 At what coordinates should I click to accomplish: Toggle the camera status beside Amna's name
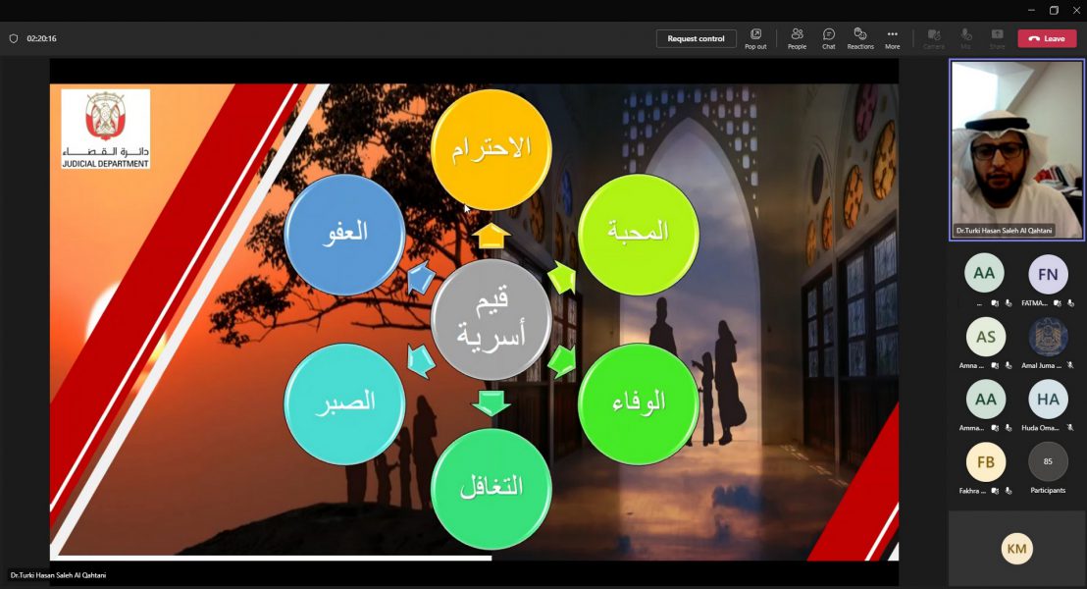point(996,364)
